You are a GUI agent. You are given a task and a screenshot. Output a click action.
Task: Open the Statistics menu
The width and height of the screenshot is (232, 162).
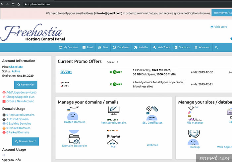(182, 47)
